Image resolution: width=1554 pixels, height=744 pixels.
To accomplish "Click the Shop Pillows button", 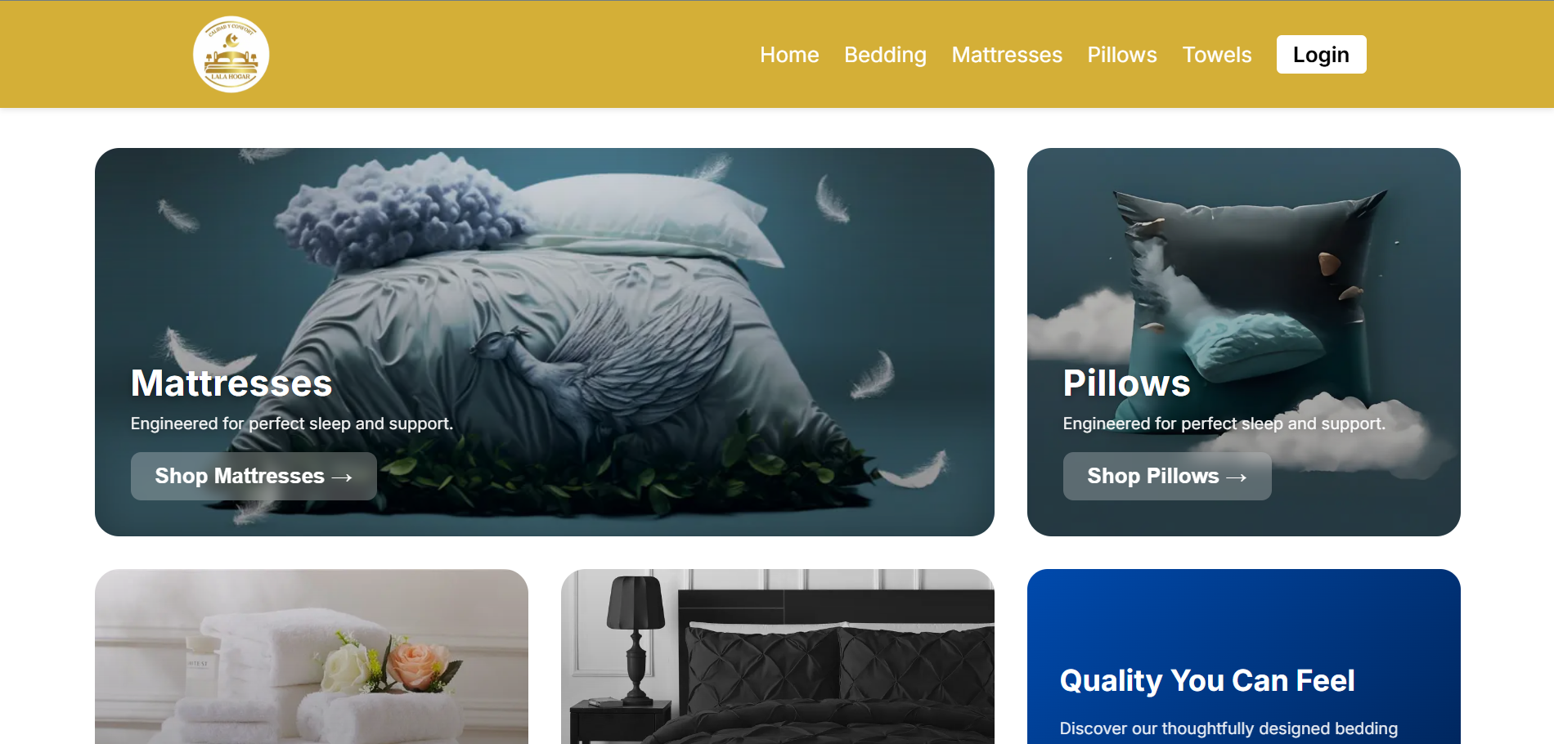I will coord(1167,476).
